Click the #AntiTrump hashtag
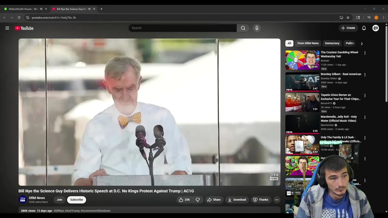Image resolution: width=388 pixels, height=218 pixels. coord(72,211)
